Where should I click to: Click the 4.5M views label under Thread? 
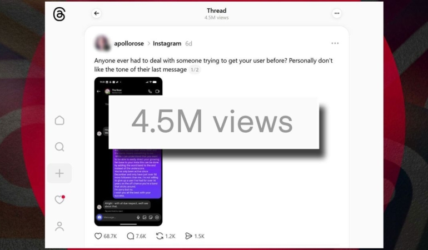[x=216, y=18]
